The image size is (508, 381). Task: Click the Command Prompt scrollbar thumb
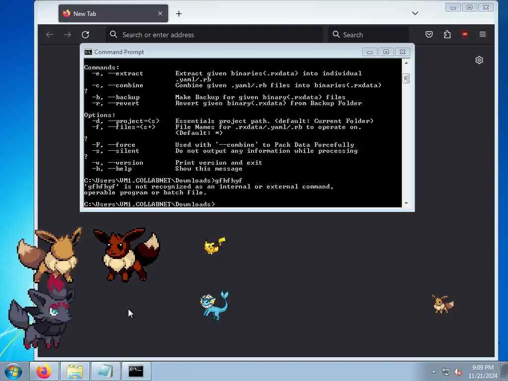coord(406,78)
